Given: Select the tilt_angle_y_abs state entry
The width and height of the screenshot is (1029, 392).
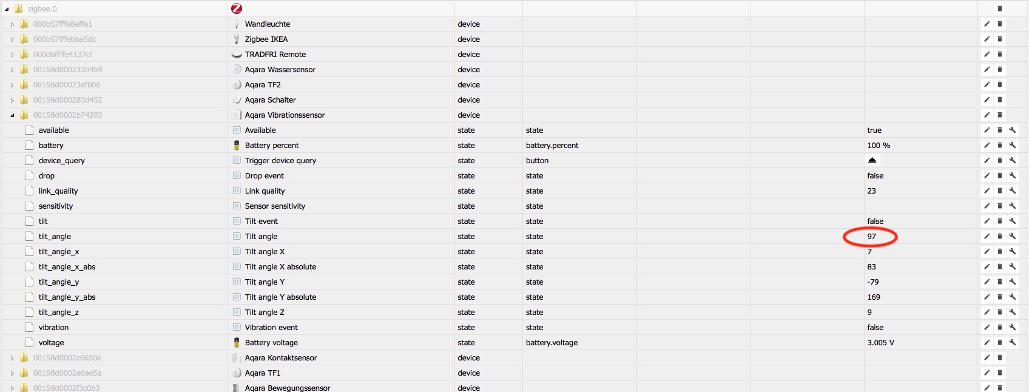Looking at the screenshot, I should click(67, 297).
